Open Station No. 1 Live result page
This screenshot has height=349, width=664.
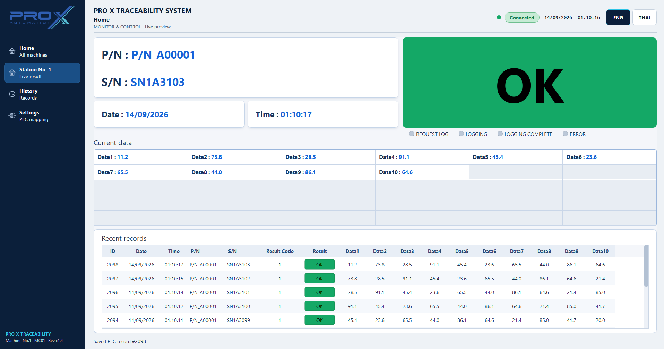pos(42,73)
